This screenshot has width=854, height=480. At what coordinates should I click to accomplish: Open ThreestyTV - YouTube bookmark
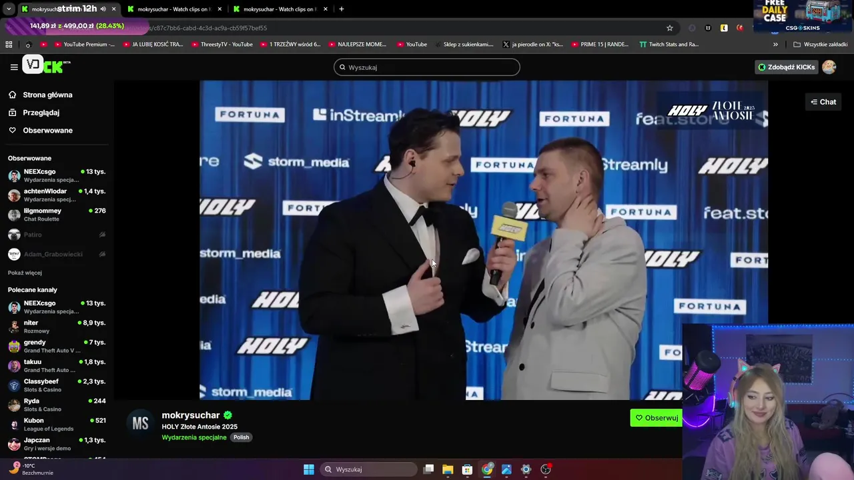pos(222,45)
